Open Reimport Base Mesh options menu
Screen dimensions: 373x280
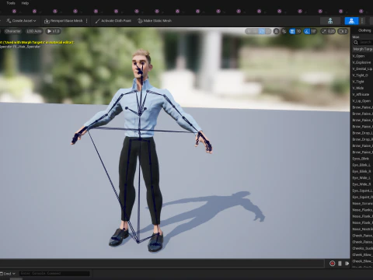click(x=87, y=21)
